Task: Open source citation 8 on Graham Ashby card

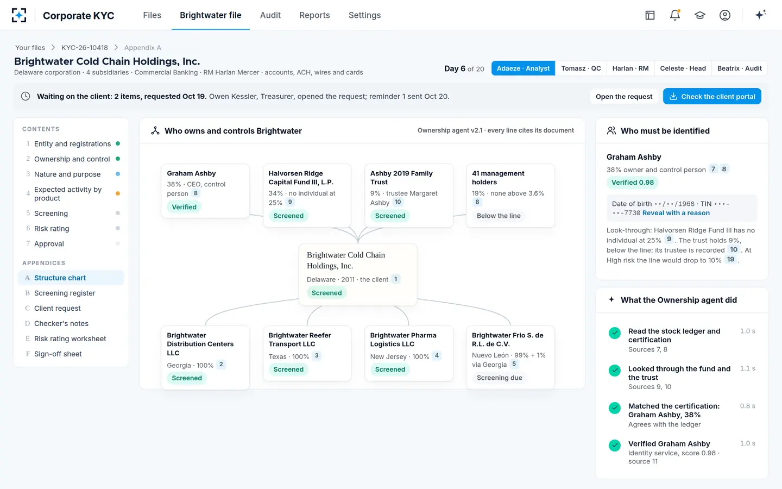Action: [x=195, y=193]
